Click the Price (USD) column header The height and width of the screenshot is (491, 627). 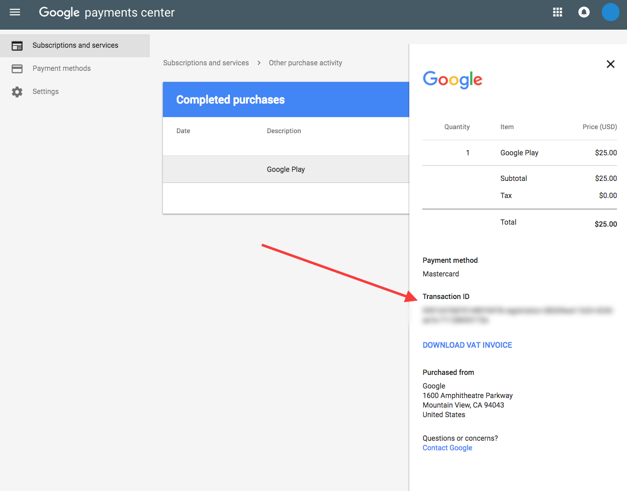coord(600,127)
